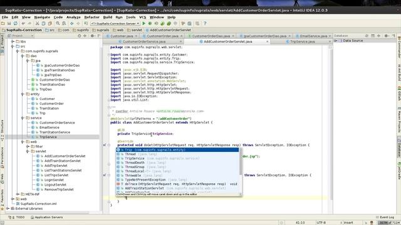Image resolution: width=401 pixels, height=225 pixels.
Task: Expand the External Libraries node
Action: pos(8,208)
